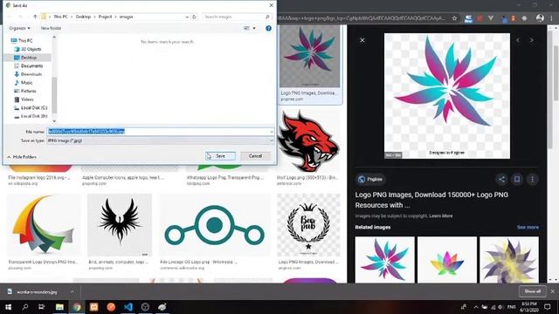The width and height of the screenshot is (559, 314).
Task: Select Music in the navigation tree
Action: pos(26,83)
